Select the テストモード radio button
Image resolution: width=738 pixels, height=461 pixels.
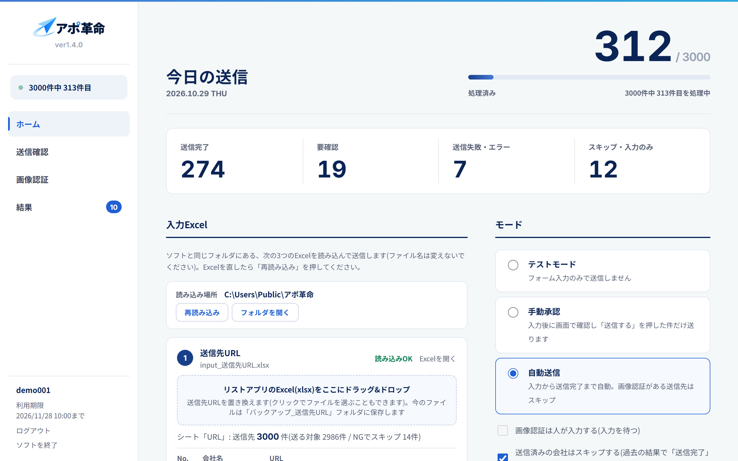pyautogui.click(x=513, y=265)
